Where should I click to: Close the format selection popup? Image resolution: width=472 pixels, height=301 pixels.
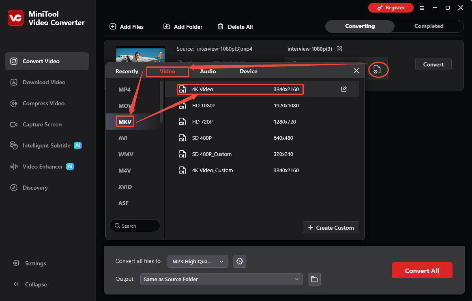point(356,70)
